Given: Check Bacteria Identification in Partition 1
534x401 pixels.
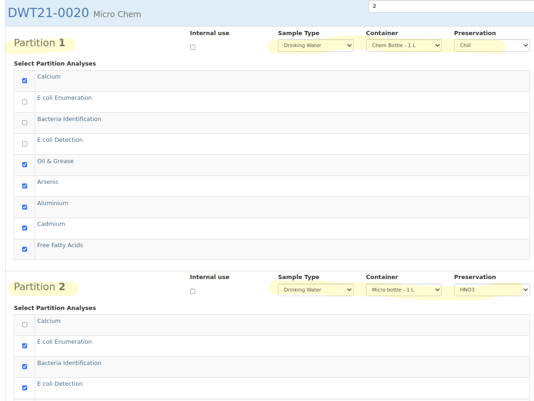Looking at the screenshot, I should point(24,122).
